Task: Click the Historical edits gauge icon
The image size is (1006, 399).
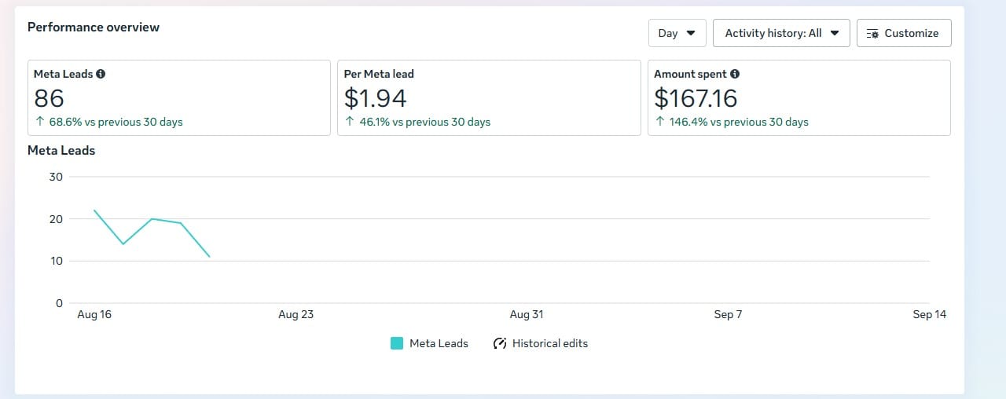Action: (500, 343)
